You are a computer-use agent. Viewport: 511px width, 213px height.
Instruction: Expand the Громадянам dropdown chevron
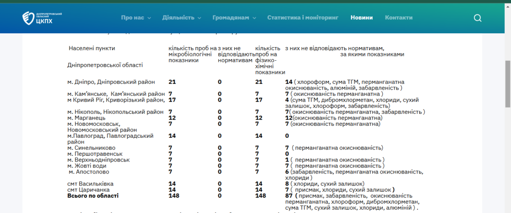pyautogui.click(x=254, y=18)
